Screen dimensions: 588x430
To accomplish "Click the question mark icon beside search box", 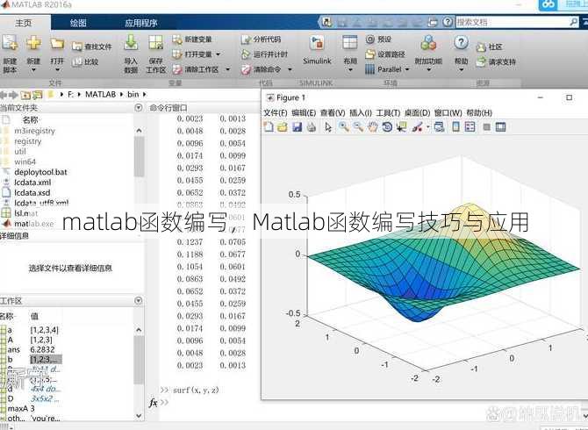I will coord(448,22).
